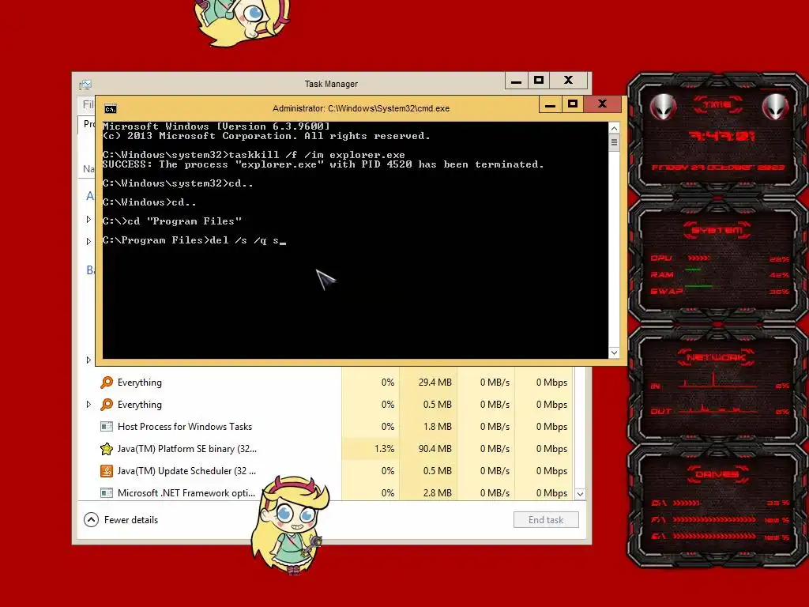Maximize the cmd.exe window
Viewport: 809px width, 607px height.
point(572,104)
